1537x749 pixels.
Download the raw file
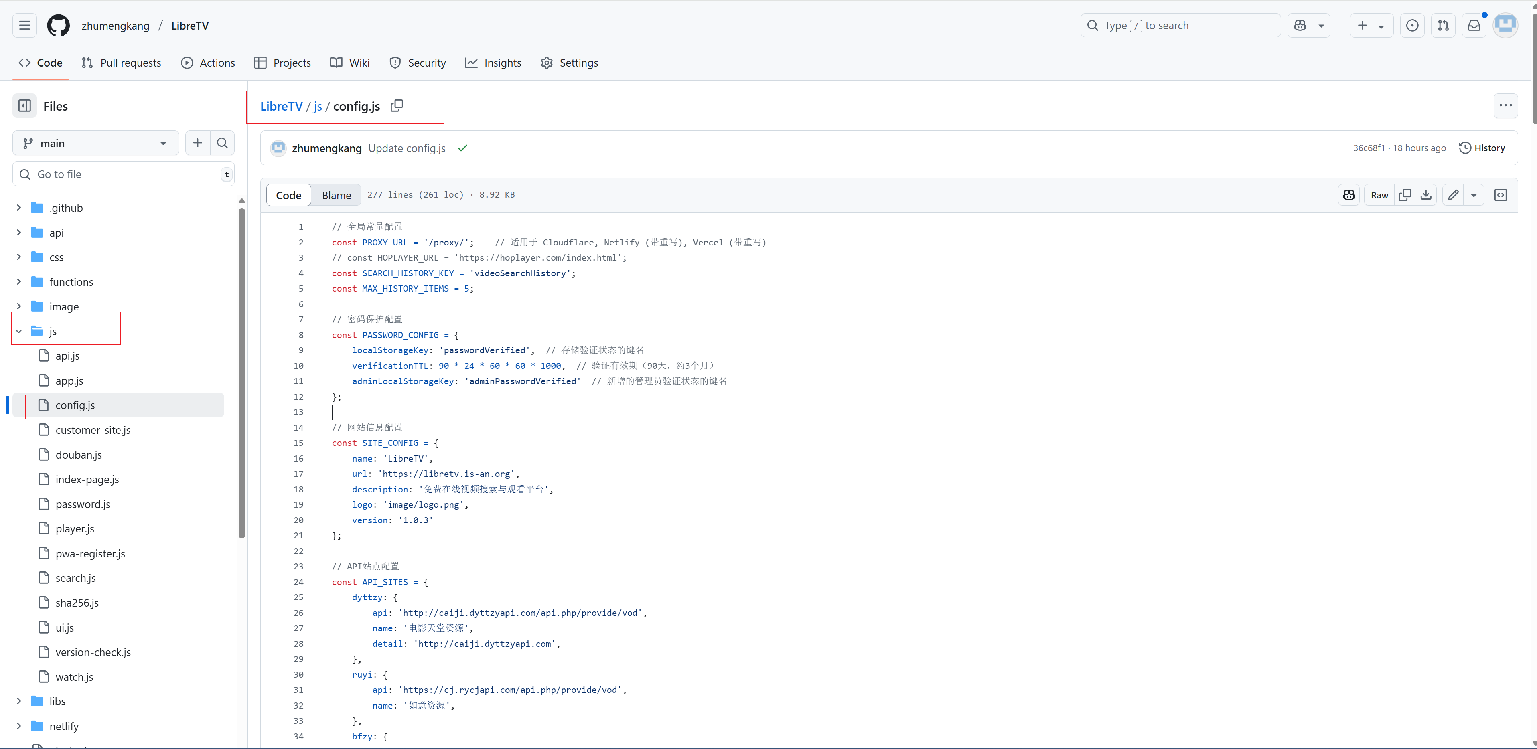(x=1426, y=195)
